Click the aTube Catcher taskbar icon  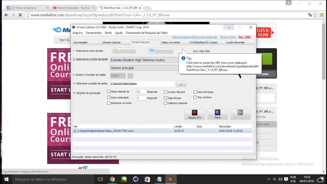point(171,179)
